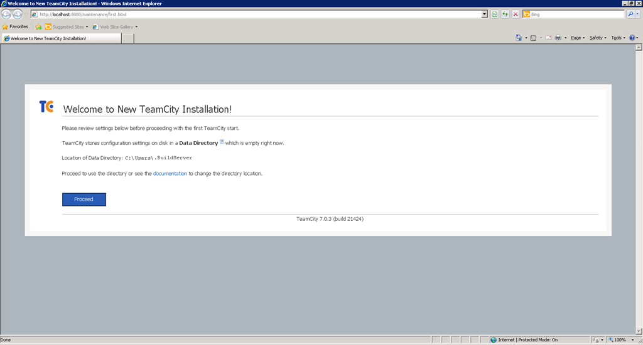Click the green Refresh page icon
Image resolution: width=643 pixels, height=345 pixels.
(x=505, y=14)
